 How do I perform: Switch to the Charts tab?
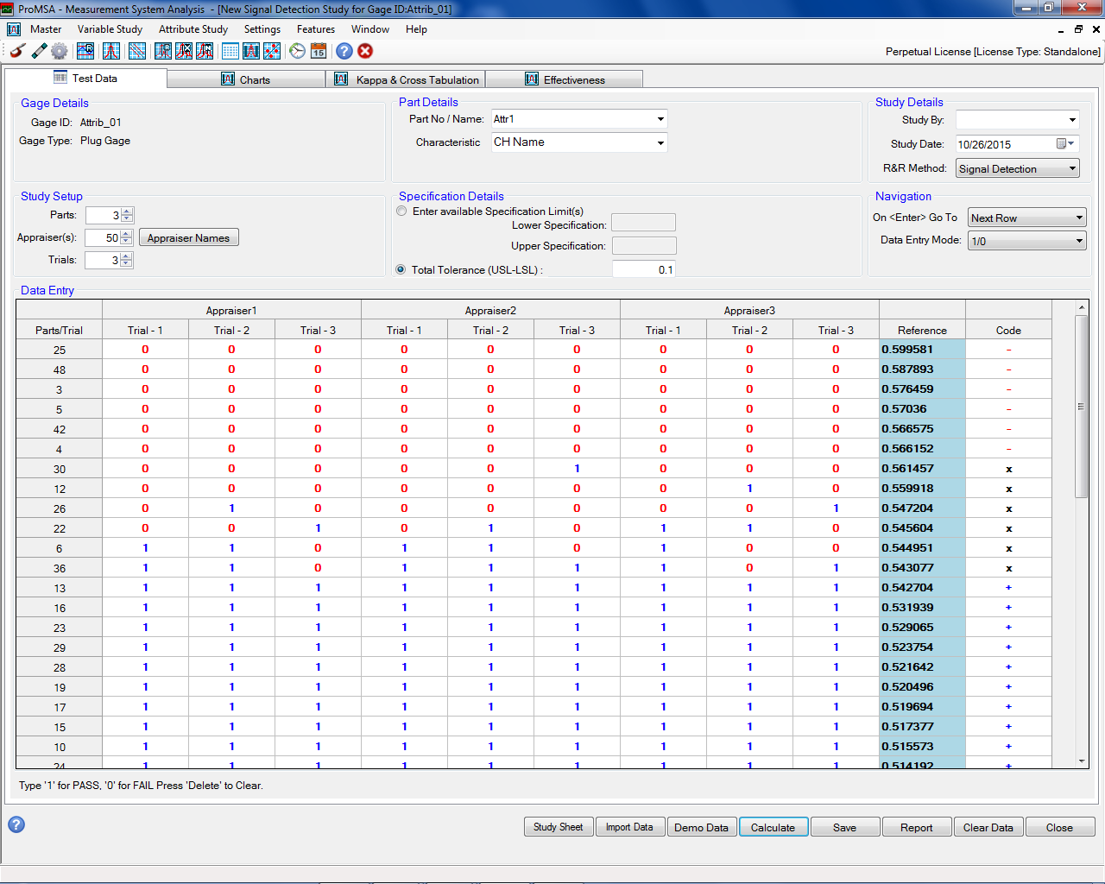click(246, 79)
